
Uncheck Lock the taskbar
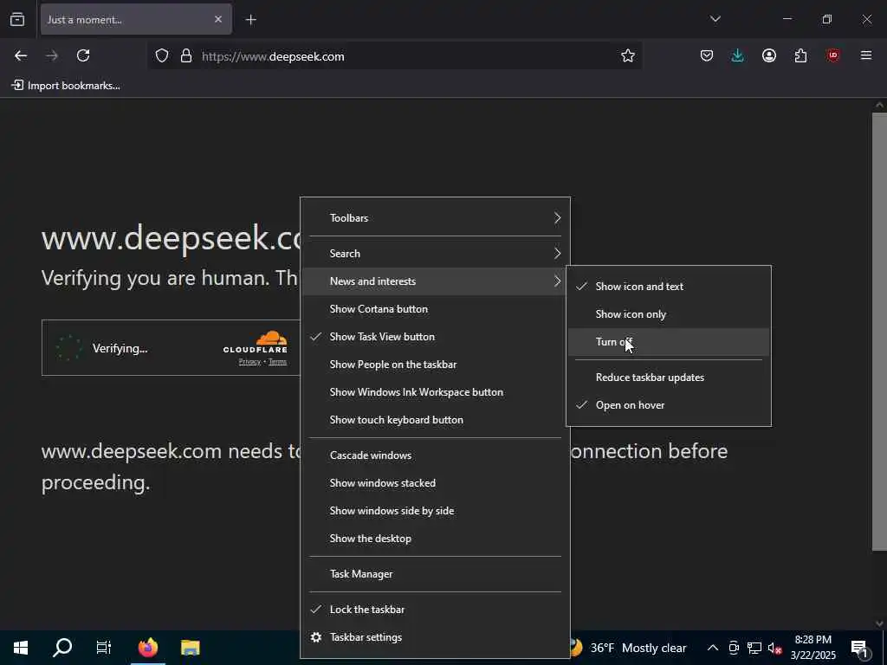pyautogui.click(x=435, y=609)
